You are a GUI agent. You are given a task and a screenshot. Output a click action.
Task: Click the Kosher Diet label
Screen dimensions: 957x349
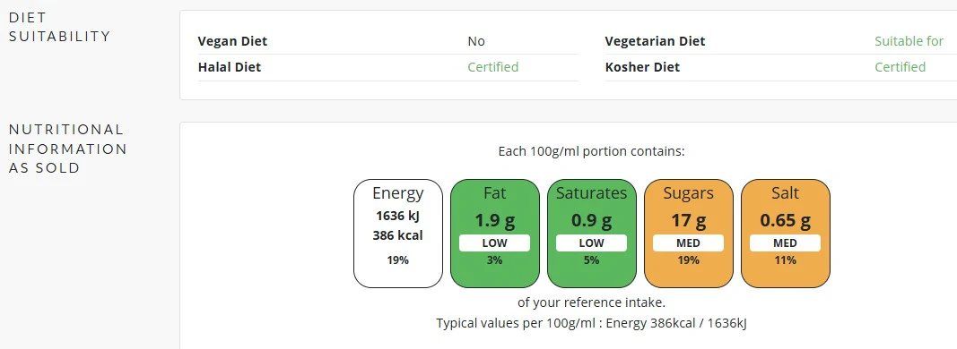pos(642,67)
